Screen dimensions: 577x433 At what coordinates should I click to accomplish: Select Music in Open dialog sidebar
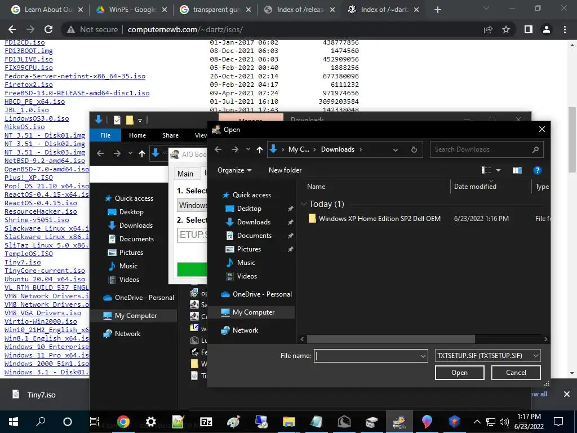click(x=246, y=263)
